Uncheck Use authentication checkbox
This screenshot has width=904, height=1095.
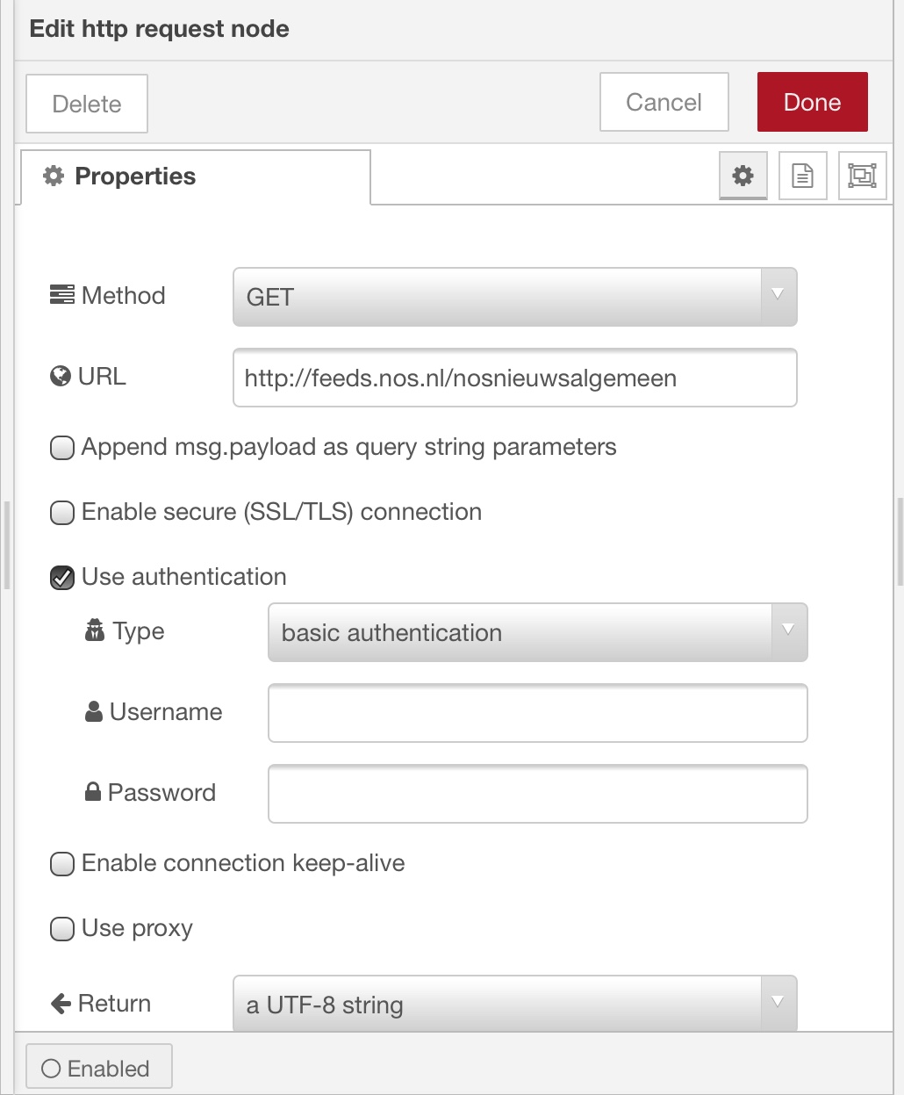(x=62, y=578)
